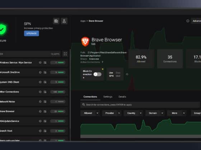Click the Advanced button at top right

pos(196,21)
